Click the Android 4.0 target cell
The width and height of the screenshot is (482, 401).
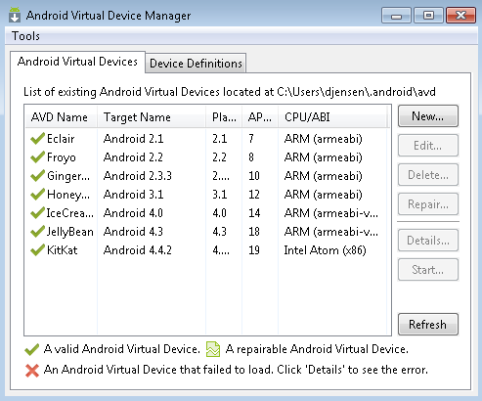133,213
